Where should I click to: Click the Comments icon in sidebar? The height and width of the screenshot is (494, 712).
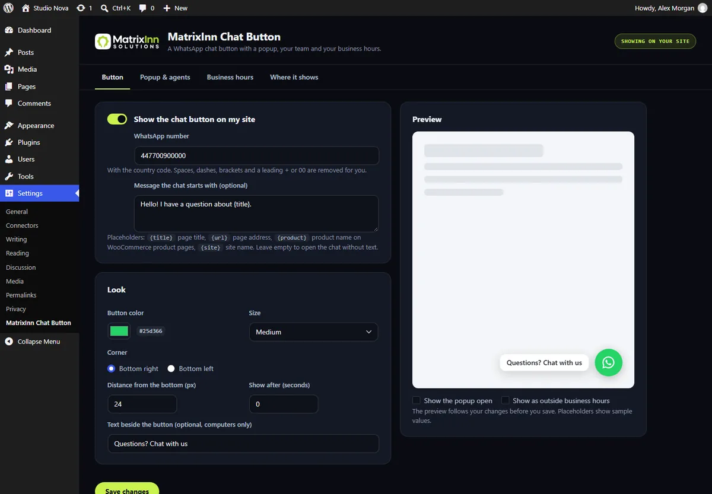click(x=9, y=103)
